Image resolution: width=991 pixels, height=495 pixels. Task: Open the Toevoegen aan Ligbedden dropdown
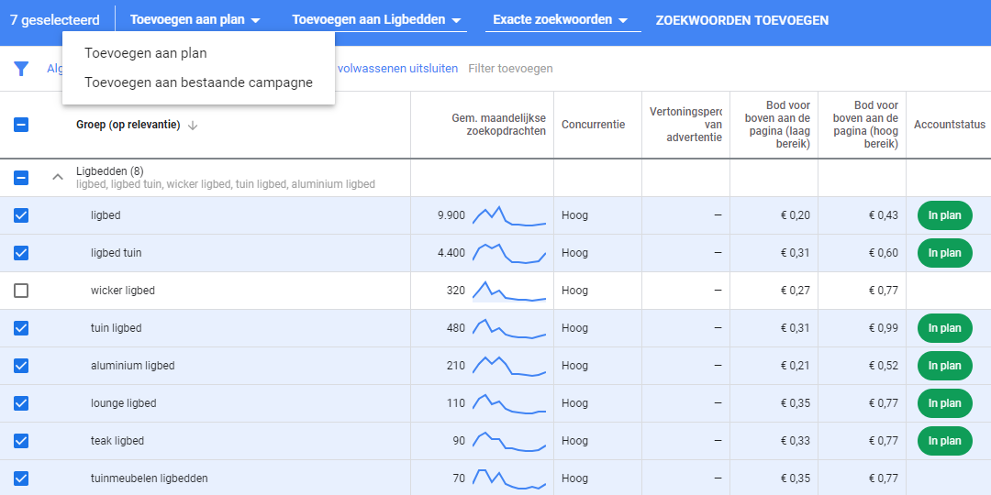click(x=376, y=20)
